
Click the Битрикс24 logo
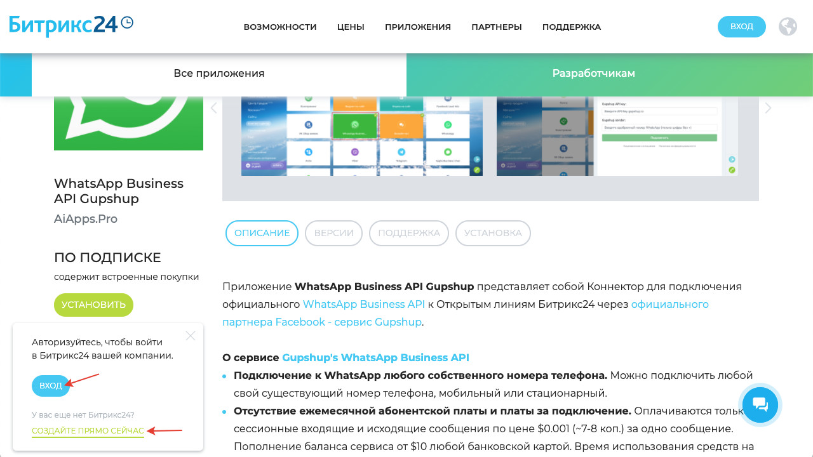click(71, 25)
